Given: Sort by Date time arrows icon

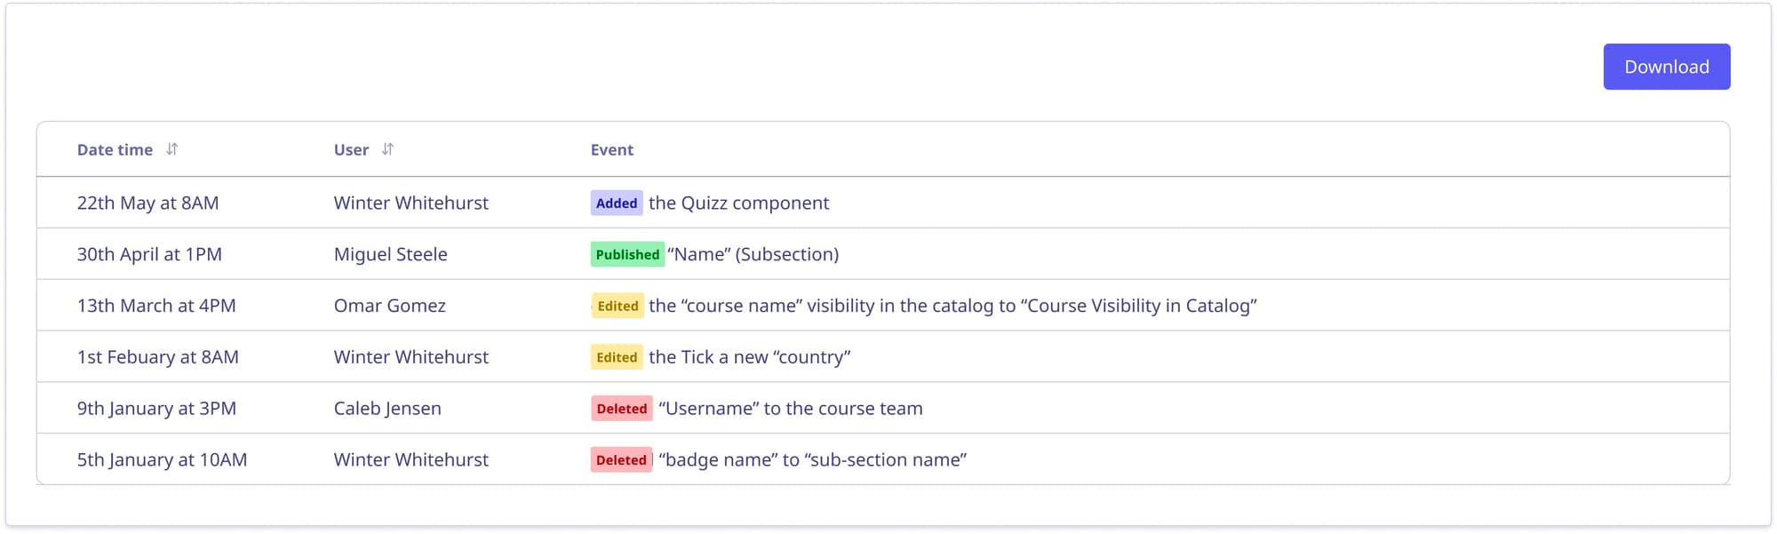Looking at the screenshot, I should click(x=171, y=149).
